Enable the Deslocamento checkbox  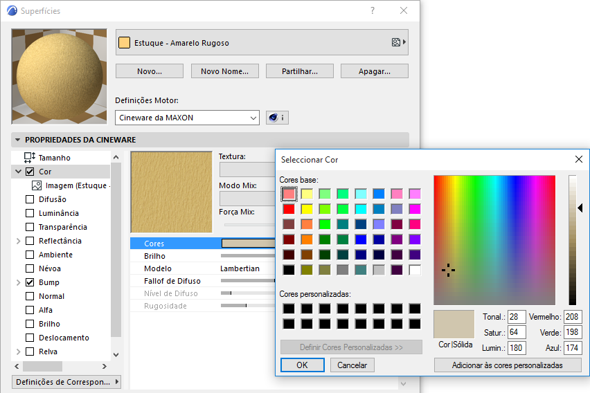(30, 338)
